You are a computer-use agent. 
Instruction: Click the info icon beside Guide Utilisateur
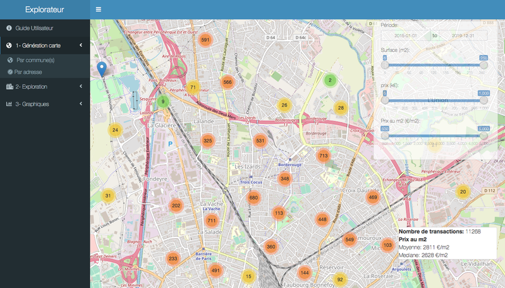click(x=9, y=28)
